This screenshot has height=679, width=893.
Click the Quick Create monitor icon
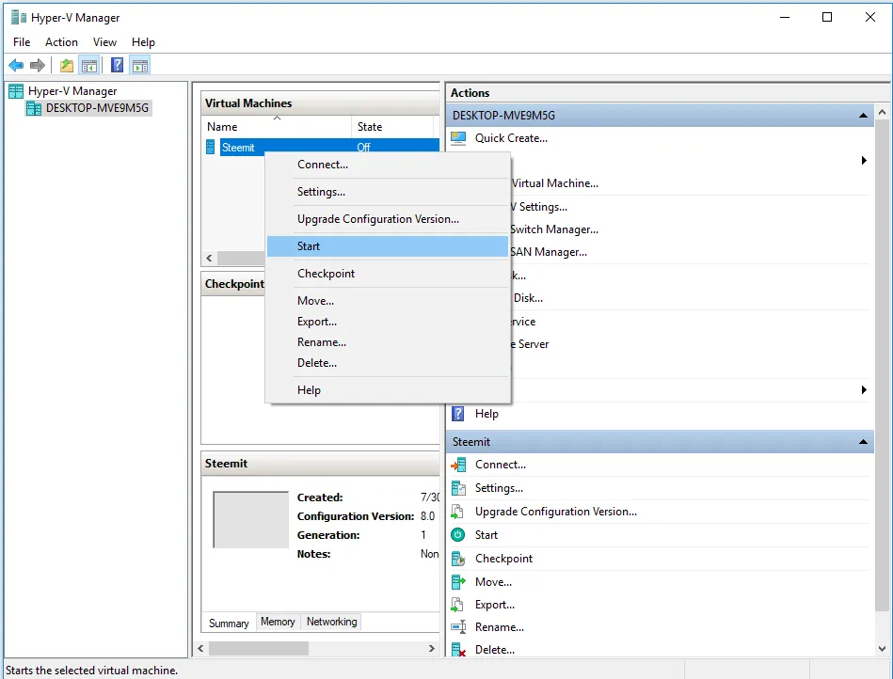[x=458, y=138]
